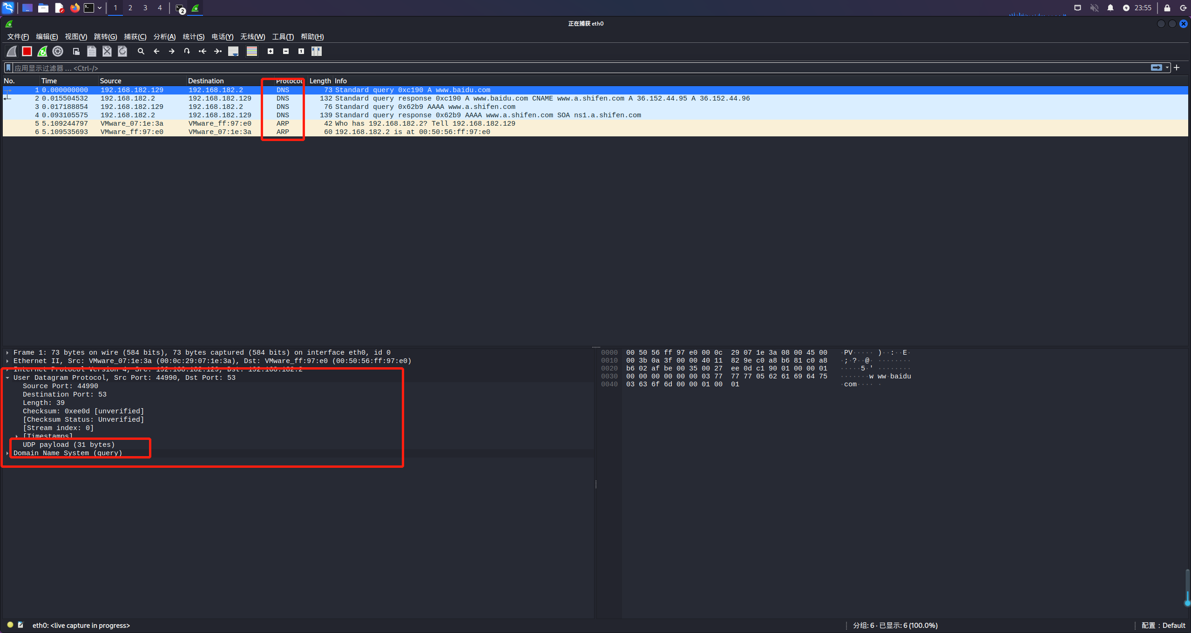Click the zoom in plus icon
The image size is (1191, 633).
(x=271, y=51)
